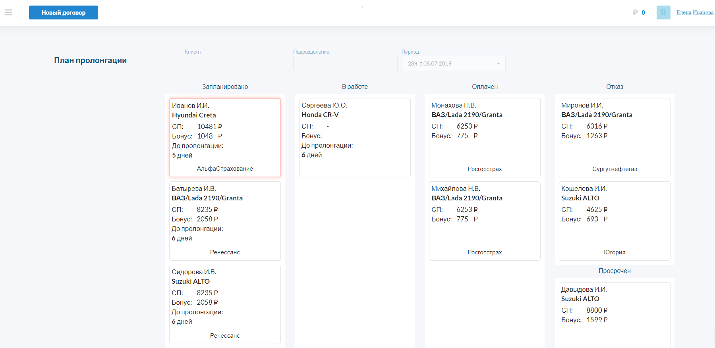This screenshot has width=715, height=348.
Task: Open the user avatar icon
Action: click(663, 13)
